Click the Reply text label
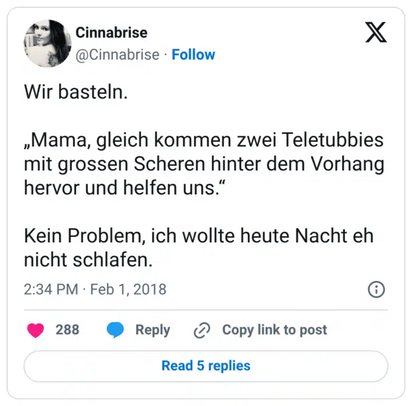The image size is (412, 406). (153, 329)
